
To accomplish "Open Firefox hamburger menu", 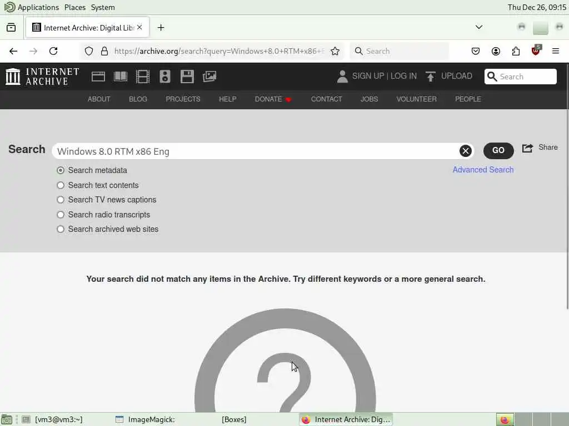I will [x=556, y=51].
